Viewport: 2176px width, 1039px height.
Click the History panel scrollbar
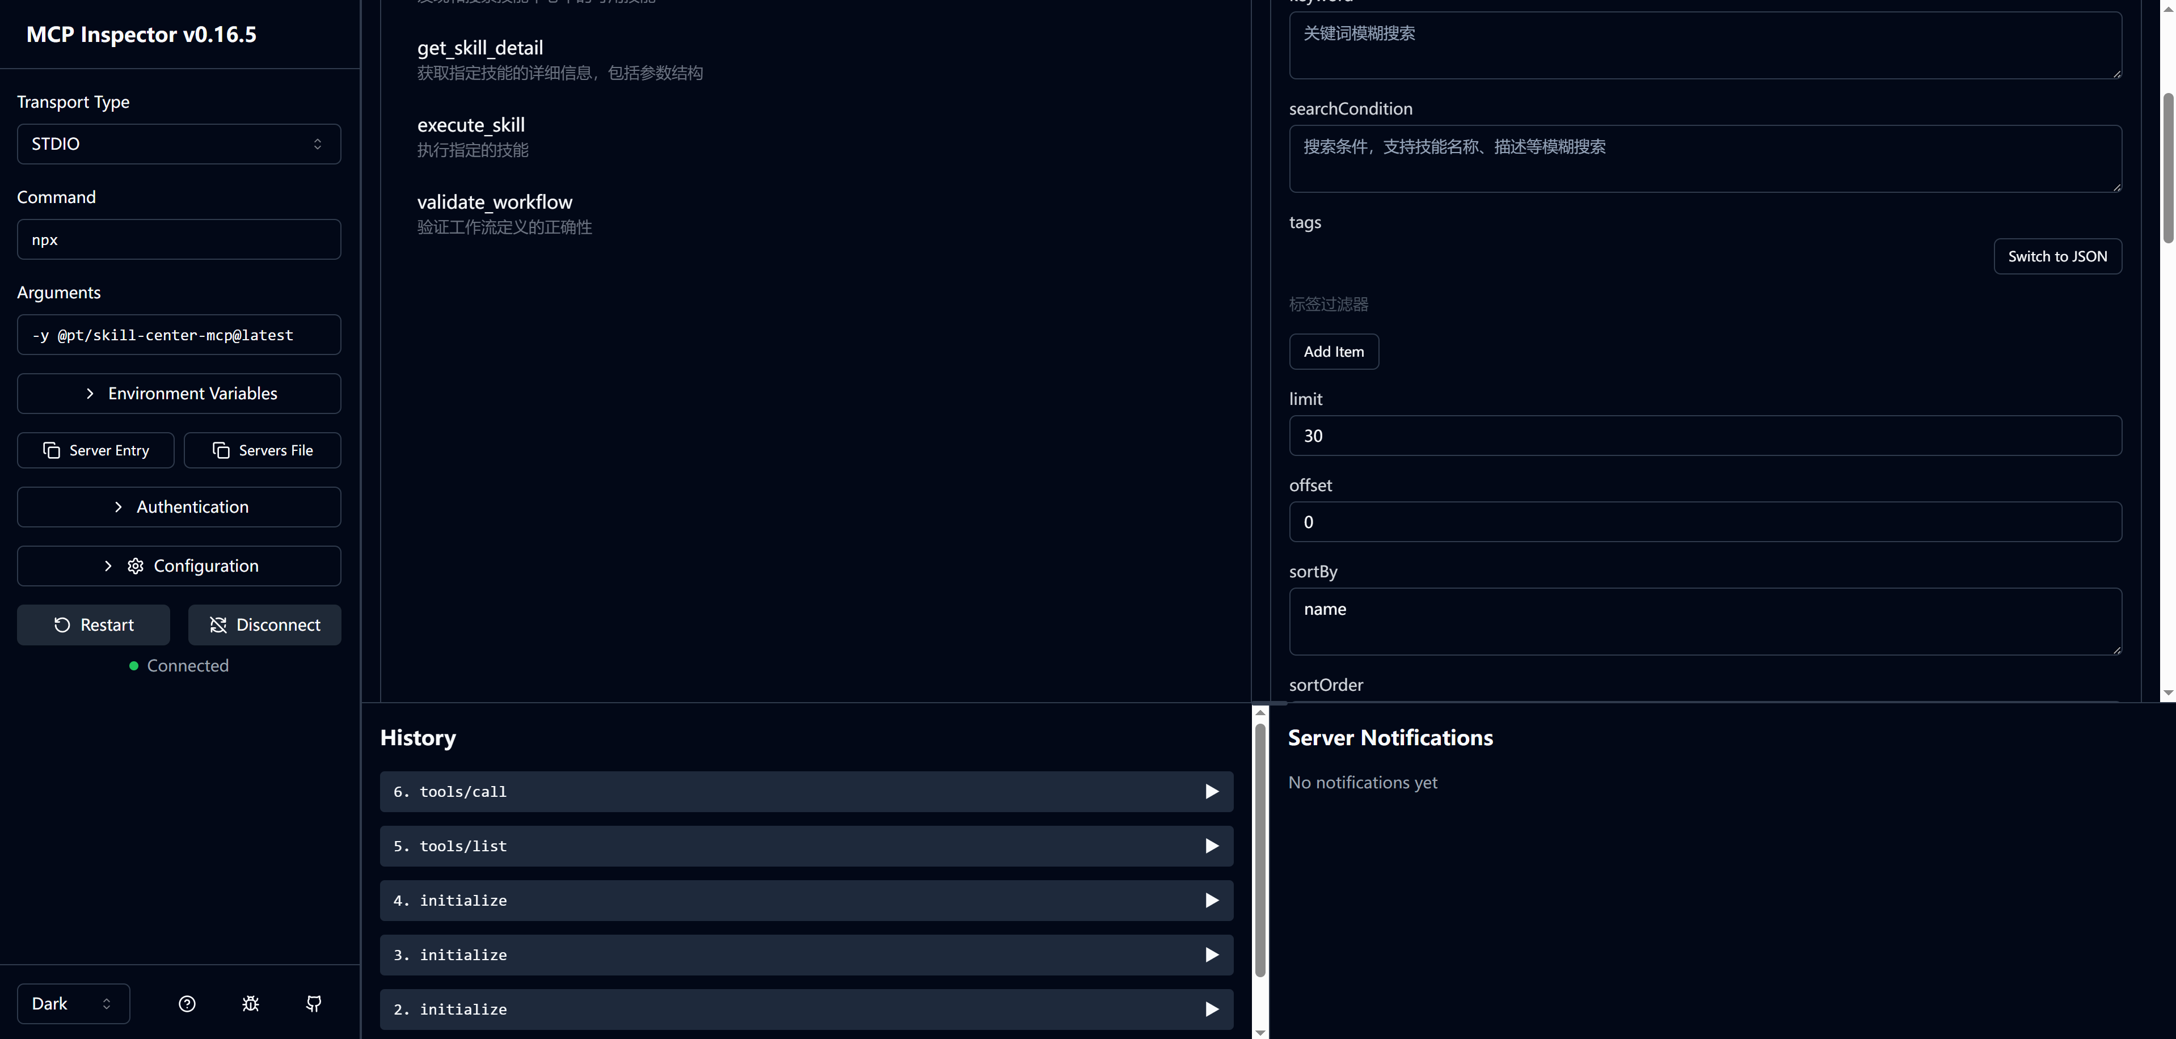tap(1259, 849)
